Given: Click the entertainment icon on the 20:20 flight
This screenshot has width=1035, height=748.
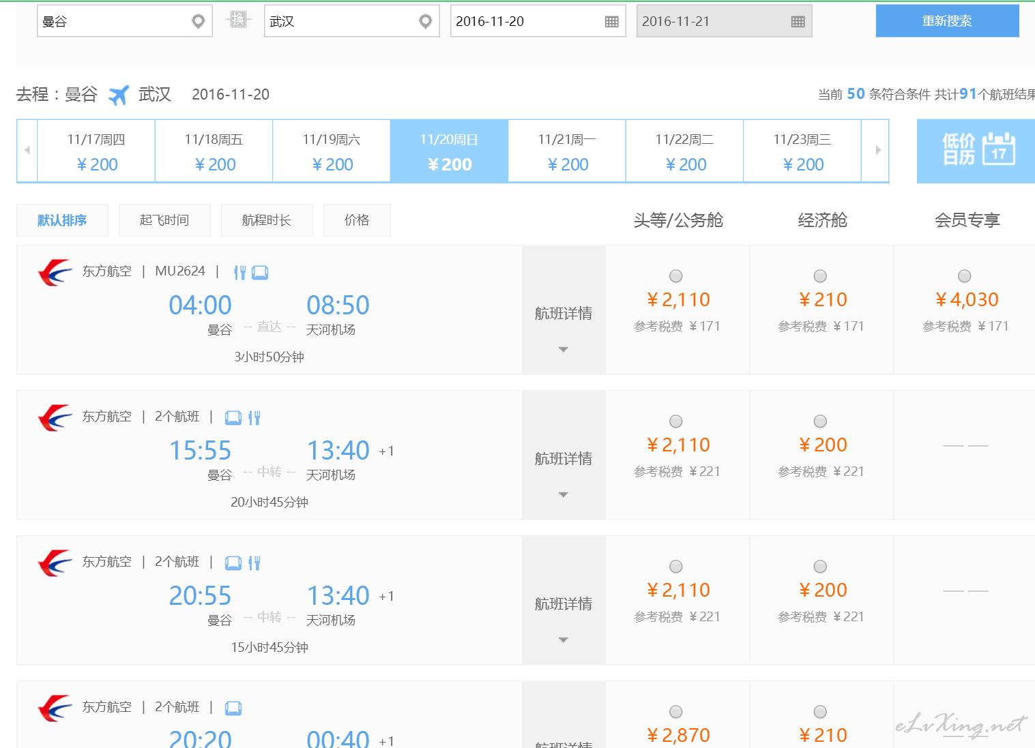Looking at the screenshot, I should coord(233,708).
